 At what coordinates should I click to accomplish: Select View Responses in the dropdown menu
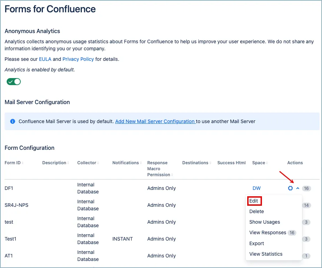[268, 232]
